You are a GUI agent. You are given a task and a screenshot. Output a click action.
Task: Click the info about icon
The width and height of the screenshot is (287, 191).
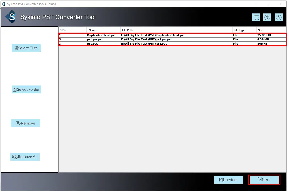pos(278,18)
